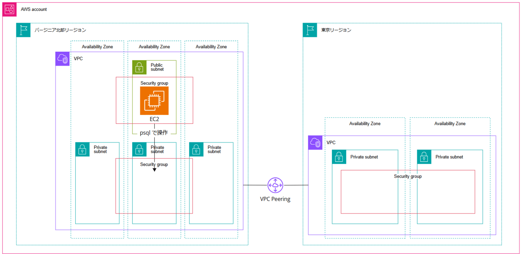This screenshot has height=254, width=521.
Task: Click the pink AWS account icon
Action: click(9, 9)
